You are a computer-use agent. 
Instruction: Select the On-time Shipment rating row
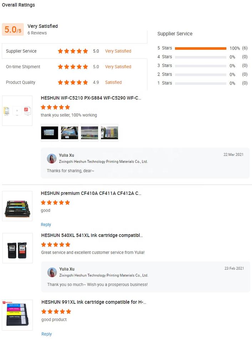coord(74,67)
